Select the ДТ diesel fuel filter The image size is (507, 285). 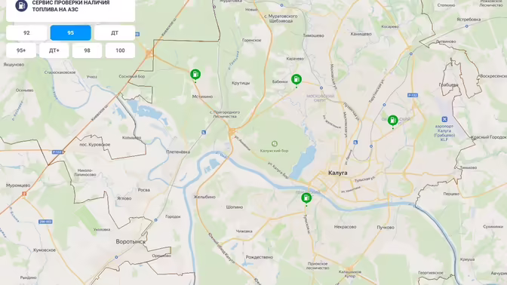point(115,32)
